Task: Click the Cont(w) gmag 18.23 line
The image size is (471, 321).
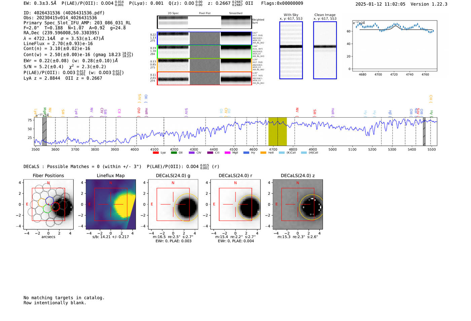Action: (78, 54)
